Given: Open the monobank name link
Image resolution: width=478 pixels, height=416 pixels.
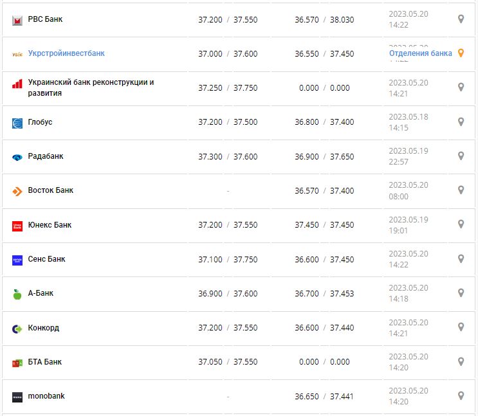Looking at the screenshot, I should pos(46,396).
